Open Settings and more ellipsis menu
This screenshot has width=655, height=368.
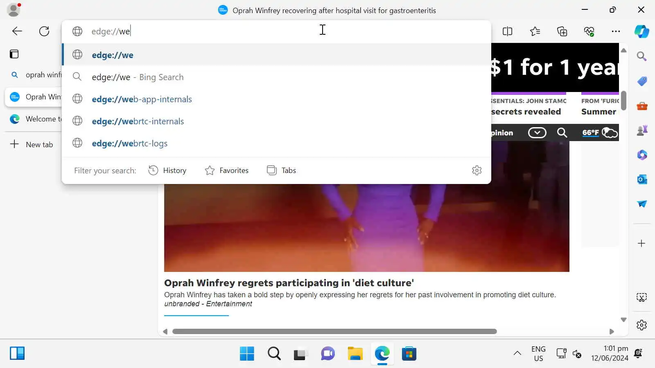point(616,31)
